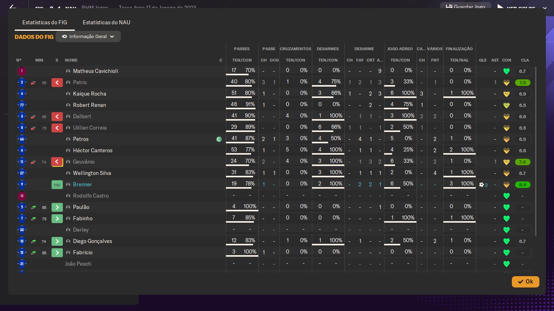Click Patric's 7.5 rating badge

coord(522,83)
